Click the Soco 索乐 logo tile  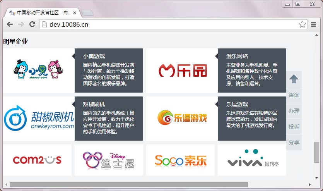click(180, 160)
